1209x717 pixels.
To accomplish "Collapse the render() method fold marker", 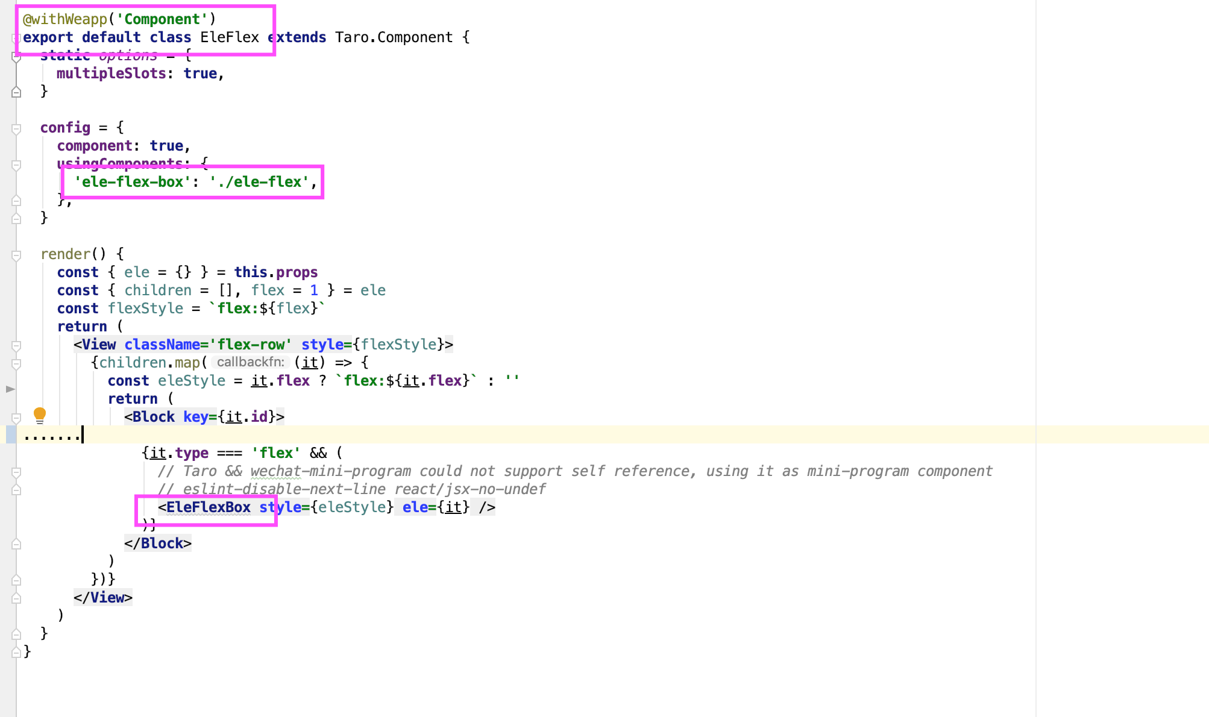I will click(x=16, y=255).
